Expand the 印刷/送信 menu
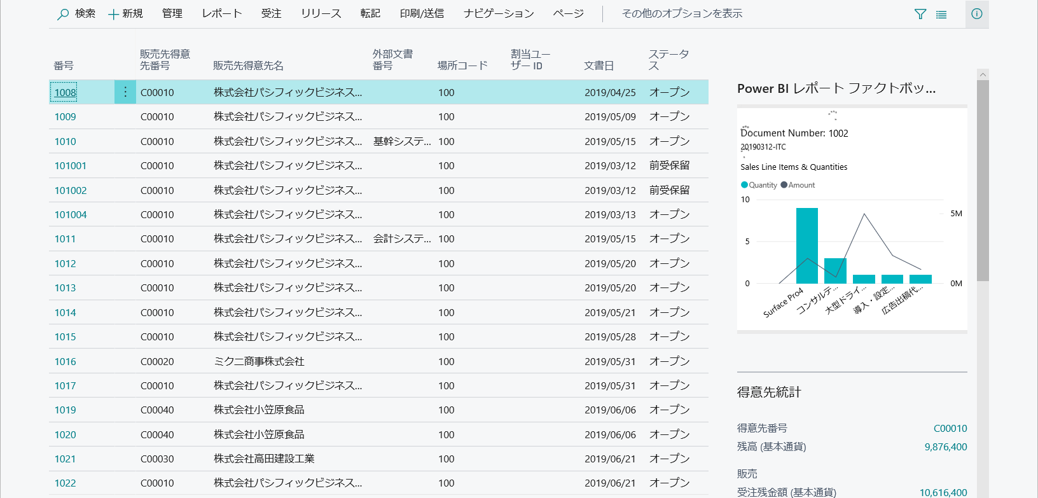Image resolution: width=1038 pixels, height=498 pixels. point(421,13)
